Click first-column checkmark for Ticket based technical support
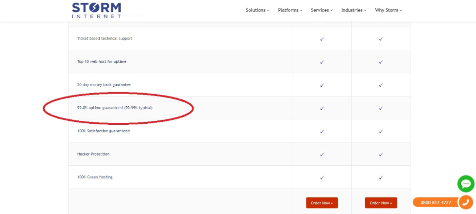This screenshot has width=476, height=214. pyautogui.click(x=322, y=39)
